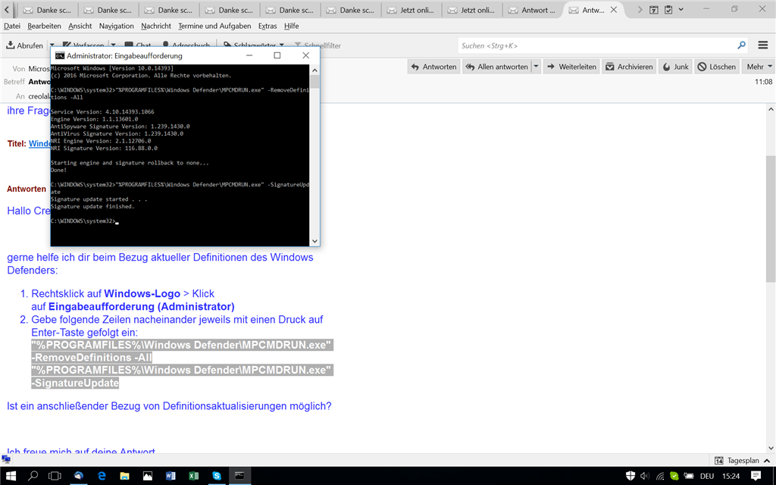Open Microsoft Word from the taskbar
Viewport: 776px width, 485px height.
pyautogui.click(x=171, y=476)
